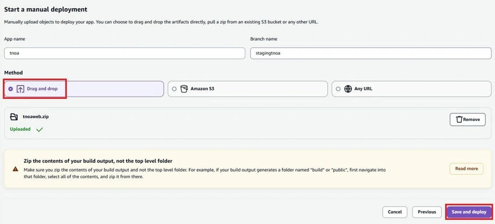Click the trash can icon in Remove
Image resolution: width=495 pixels, height=224 pixels.
point(459,120)
